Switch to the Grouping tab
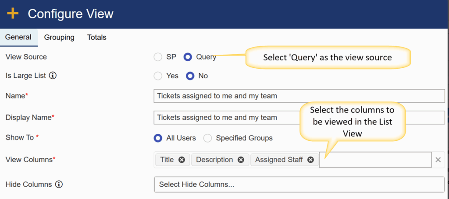Image resolution: width=449 pixels, height=199 pixels. pyautogui.click(x=59, y=38)
